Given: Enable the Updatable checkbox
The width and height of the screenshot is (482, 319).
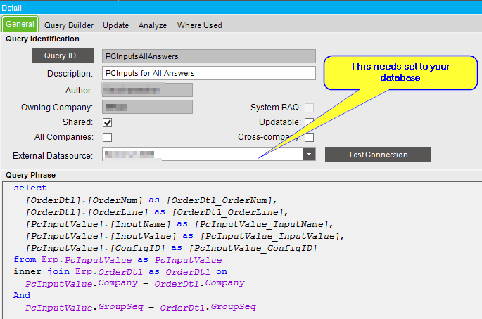Looking at the screenshot, I should pyautogui.click(x=309, y=122).
